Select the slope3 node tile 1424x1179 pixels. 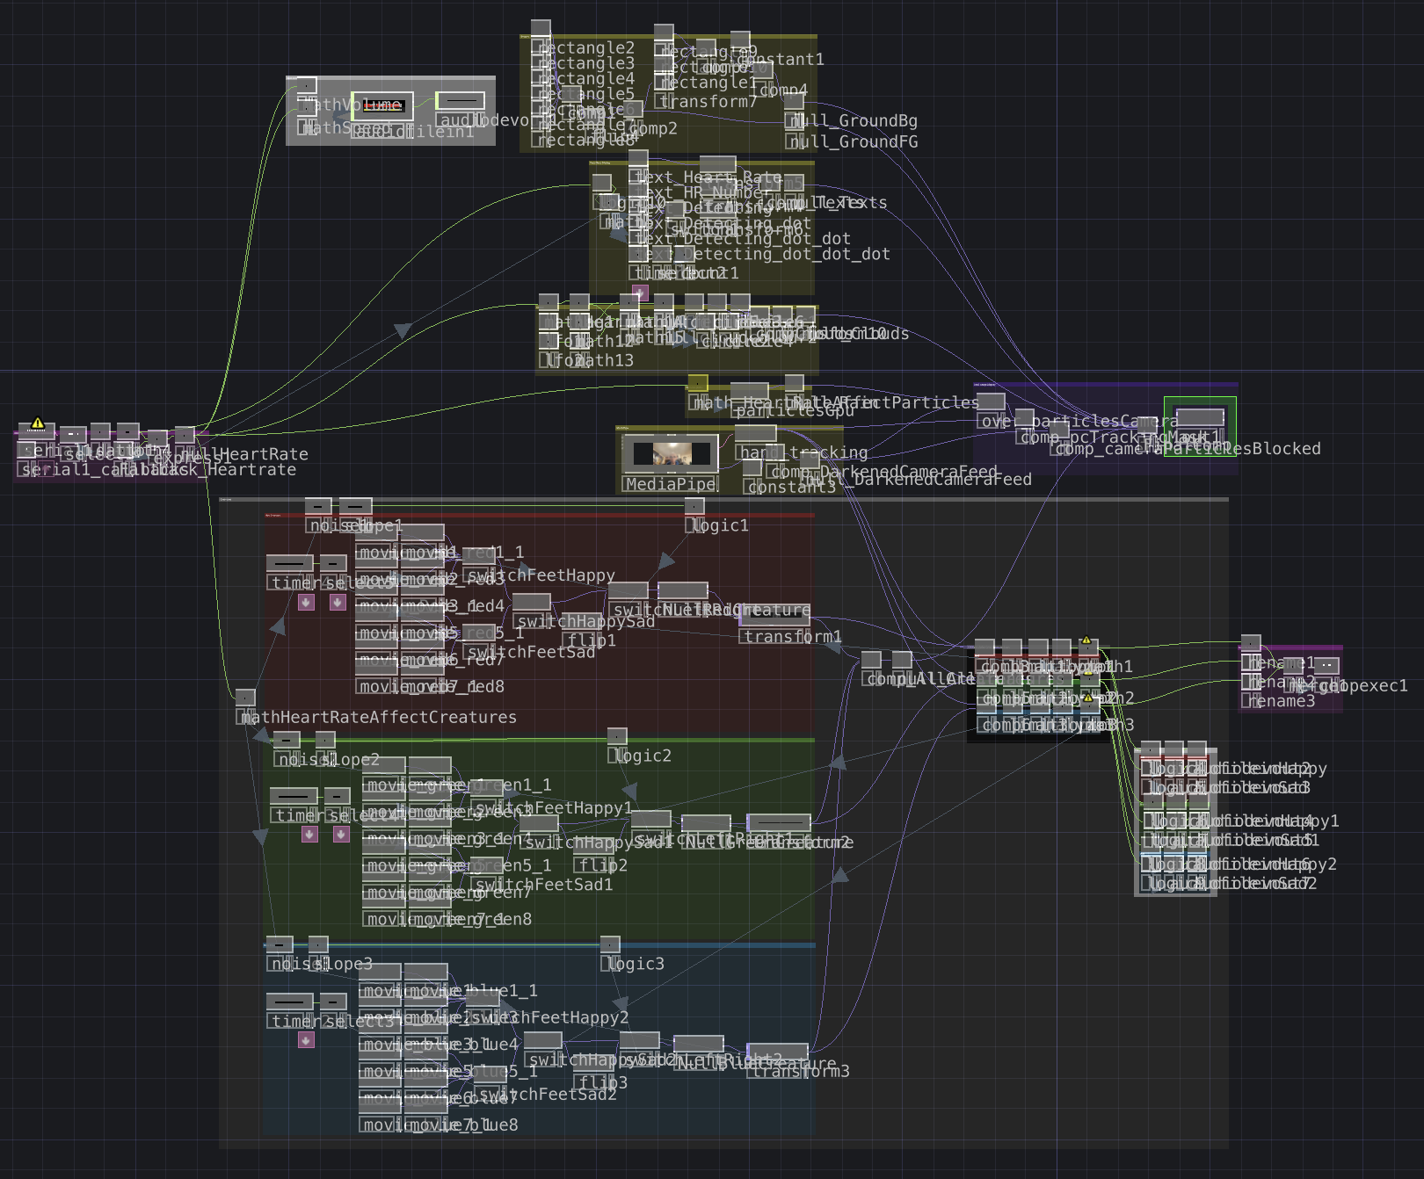pos(318,944)
